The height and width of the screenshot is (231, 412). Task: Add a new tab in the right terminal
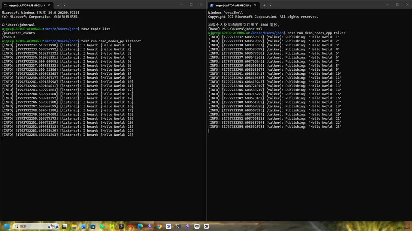264,5
